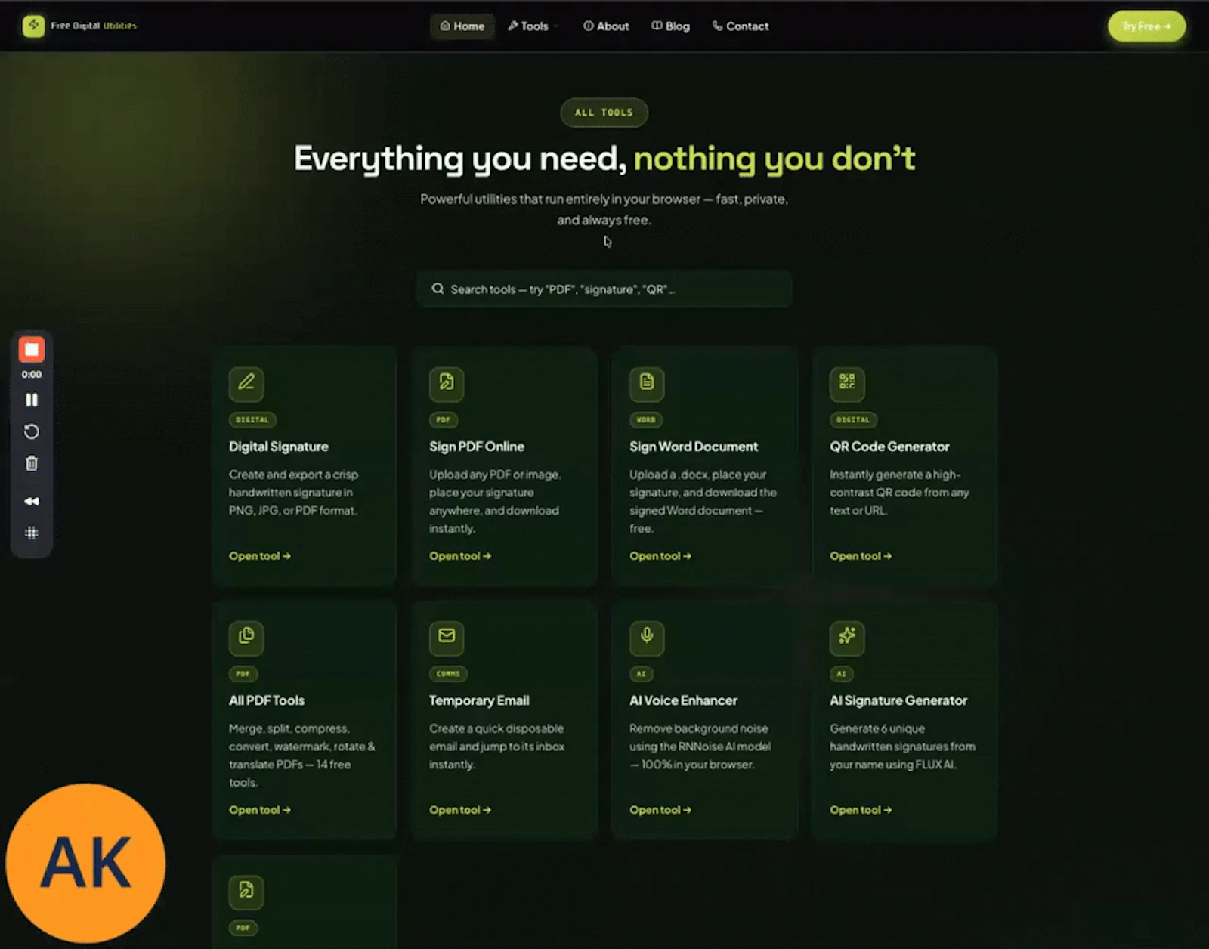Open the Contact nav link
The image size is (1209, 949).
[741, 26]
